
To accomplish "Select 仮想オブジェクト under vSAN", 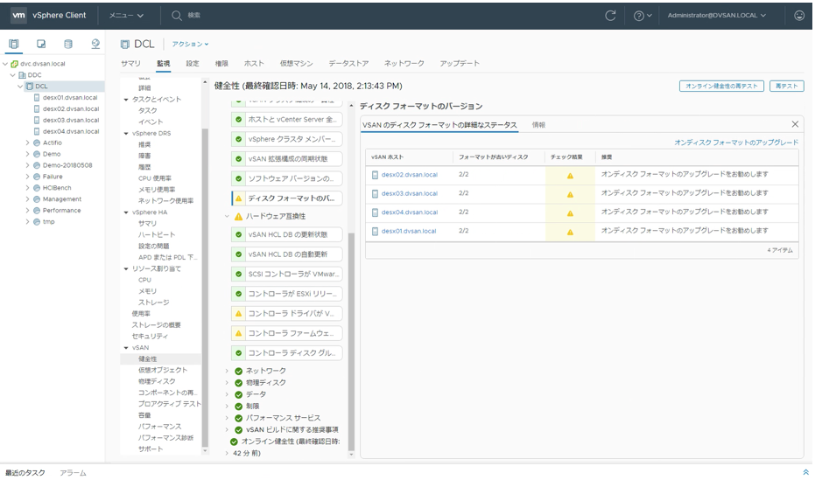I will [163, 370].
